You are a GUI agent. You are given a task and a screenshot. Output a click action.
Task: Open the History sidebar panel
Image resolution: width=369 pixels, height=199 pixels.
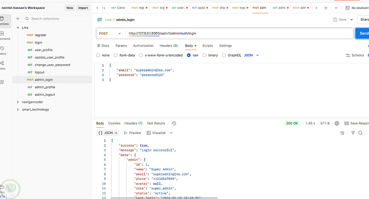pos(2,50)
